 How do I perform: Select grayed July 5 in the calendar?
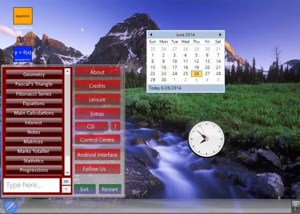[218, 79]
